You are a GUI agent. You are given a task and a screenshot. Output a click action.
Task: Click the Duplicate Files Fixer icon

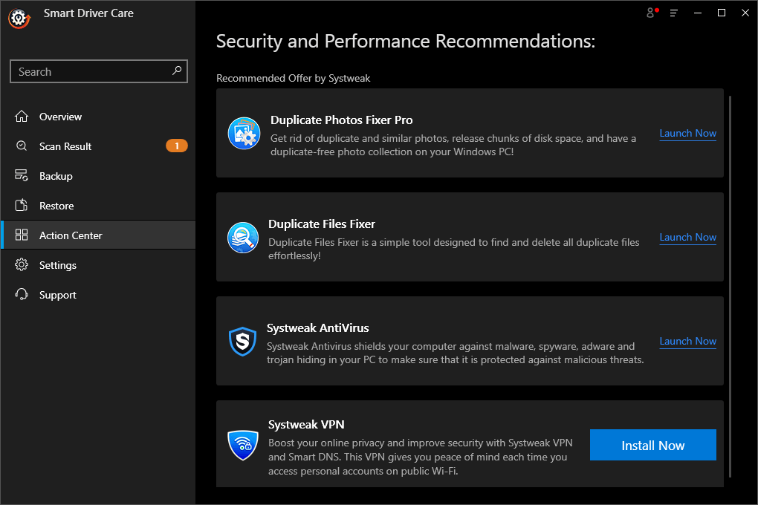(x=243, y=238)
